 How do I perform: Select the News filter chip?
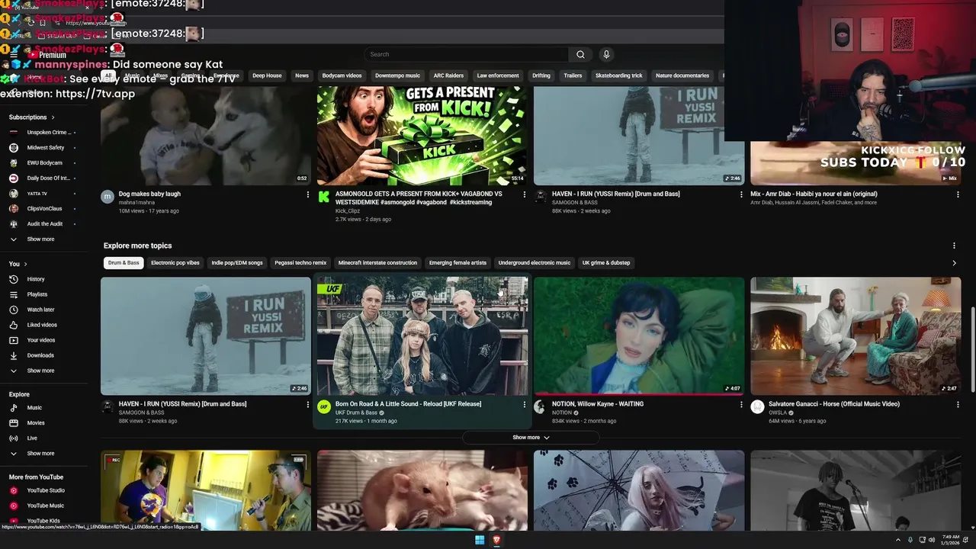click(302, 75)
